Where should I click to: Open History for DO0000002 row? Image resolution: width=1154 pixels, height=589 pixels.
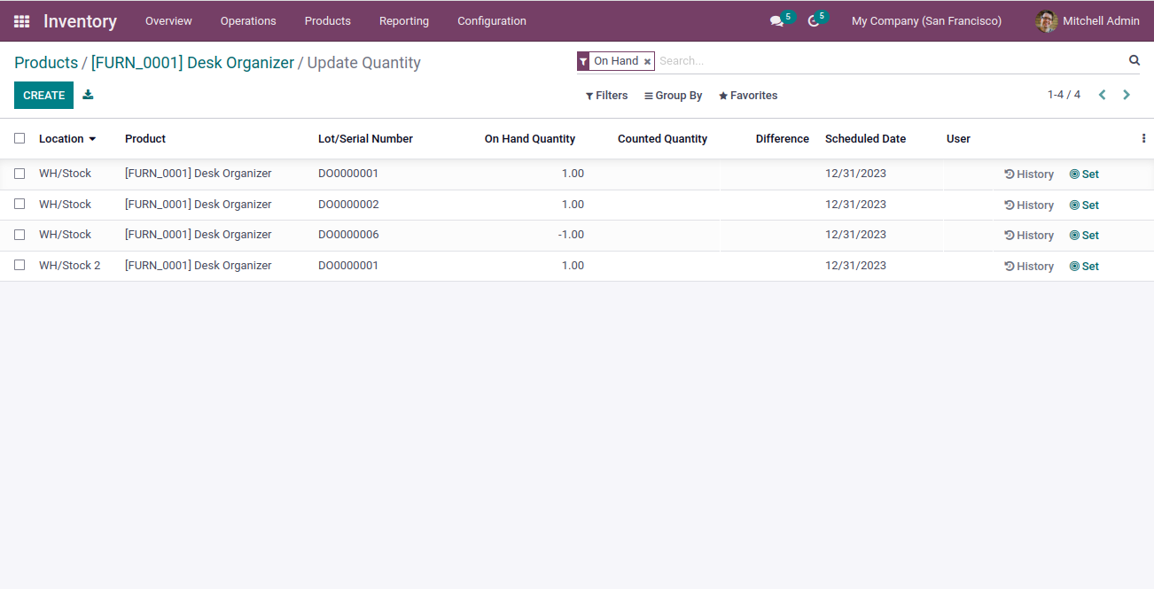point(1029,205)
